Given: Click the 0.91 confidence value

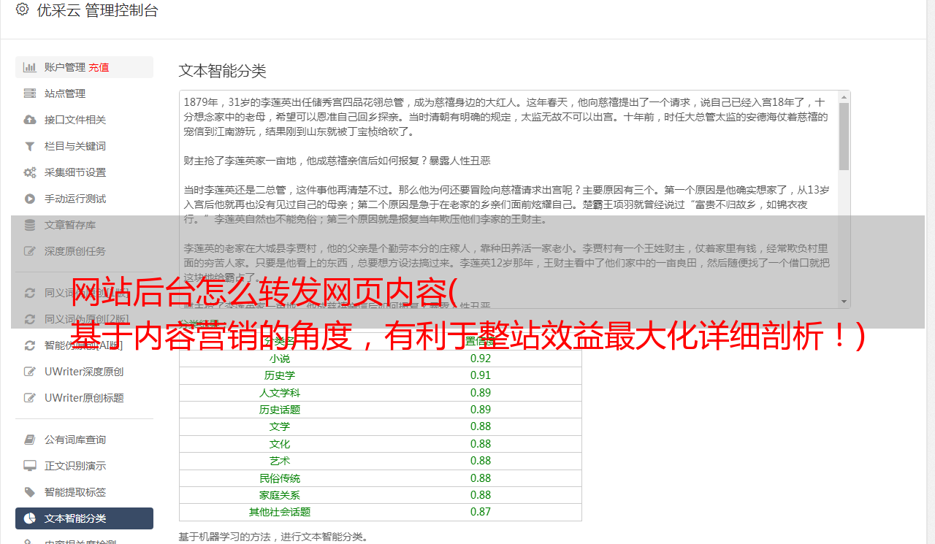Looking at the screenshot, I should [x=481, y=375].
